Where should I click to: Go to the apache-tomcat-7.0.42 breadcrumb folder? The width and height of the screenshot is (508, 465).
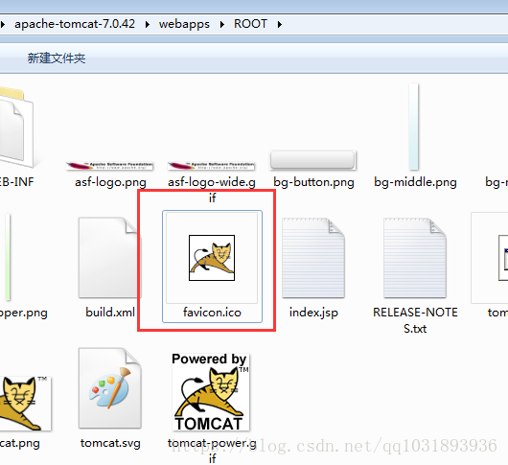point(75,24)
